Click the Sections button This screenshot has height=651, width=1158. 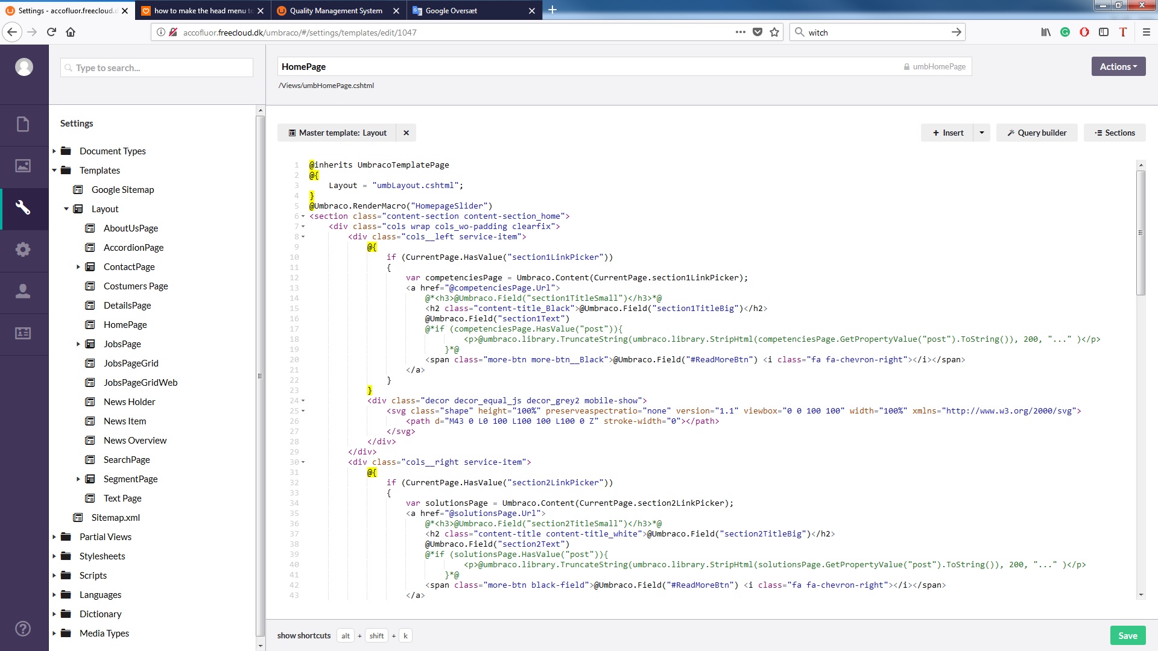(1115, 133)
